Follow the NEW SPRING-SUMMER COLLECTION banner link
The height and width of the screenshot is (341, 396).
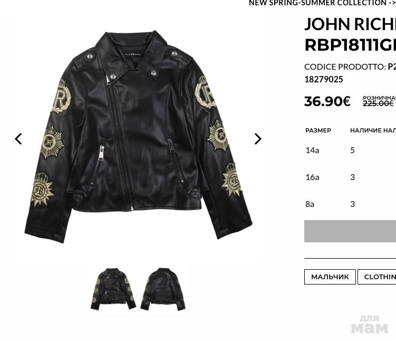tap(322, 3)
